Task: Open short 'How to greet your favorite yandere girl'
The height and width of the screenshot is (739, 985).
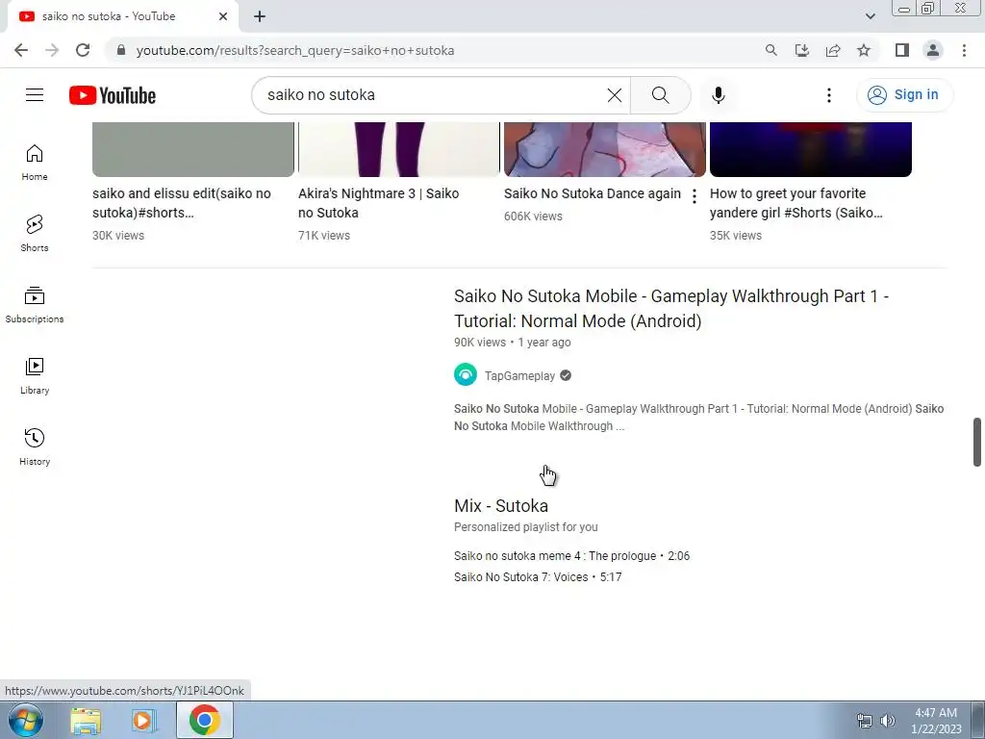Action: coord(796,203)
